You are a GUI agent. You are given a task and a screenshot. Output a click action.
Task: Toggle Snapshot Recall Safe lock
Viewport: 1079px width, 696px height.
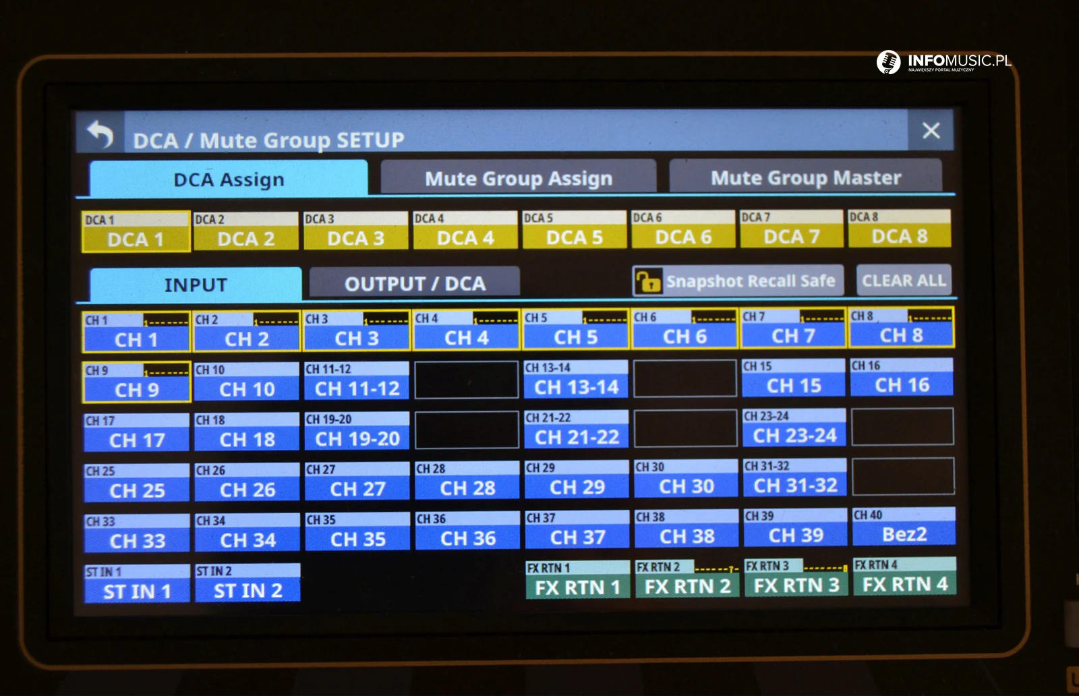pos(738,281)
